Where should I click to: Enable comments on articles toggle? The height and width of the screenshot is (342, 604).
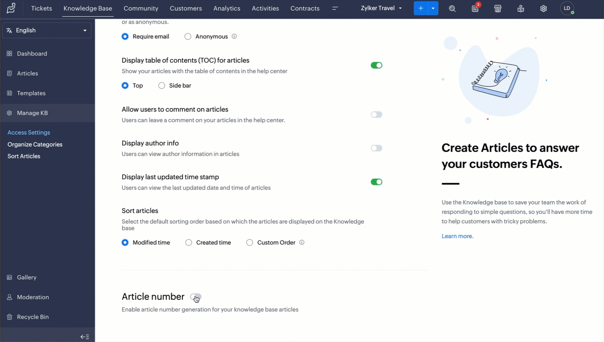376,115
